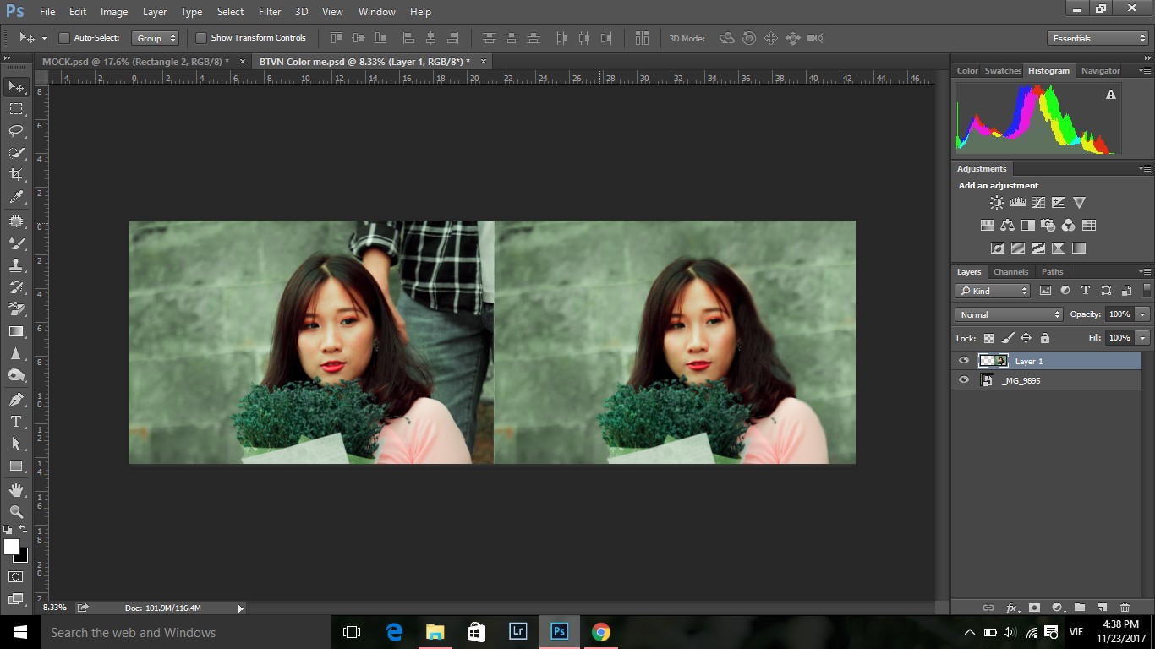Select the Brush tool
Image resolution: width=1155 pixels, height=649 pixels.
pyautogui.click(x=16, y=243)
